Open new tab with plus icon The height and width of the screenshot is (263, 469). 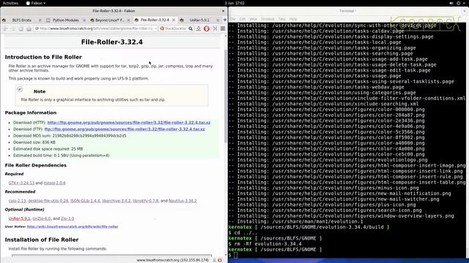pos(225,20)
